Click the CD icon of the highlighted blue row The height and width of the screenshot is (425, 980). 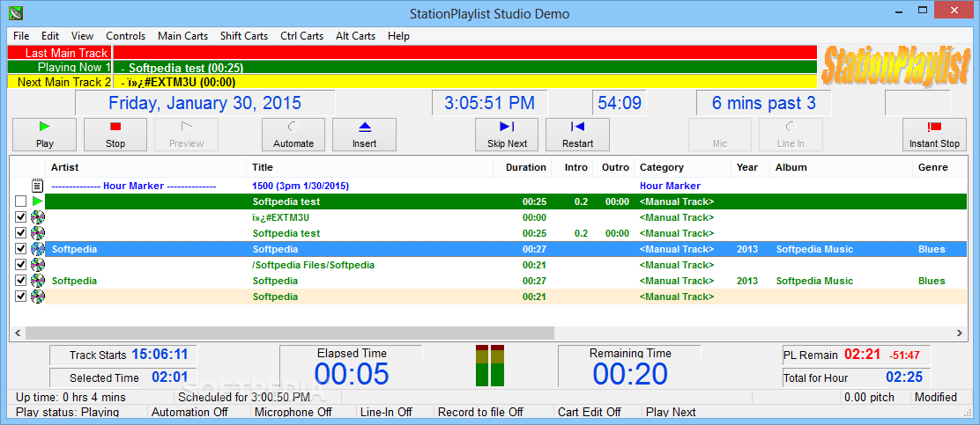click(x=38, y=249)
